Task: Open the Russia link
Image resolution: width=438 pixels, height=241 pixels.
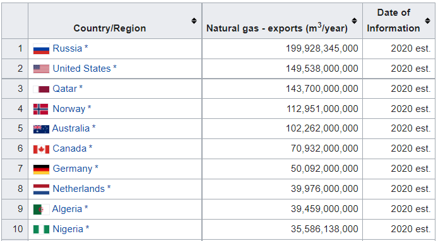Action: tap(68, 48)
